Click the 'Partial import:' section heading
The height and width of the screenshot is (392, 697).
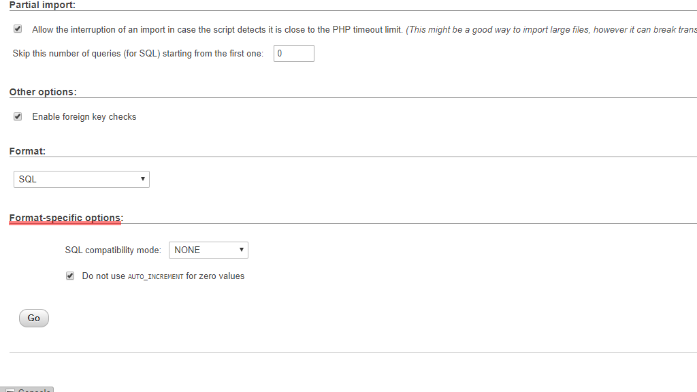pyautogui.click(x=42, y=5)
